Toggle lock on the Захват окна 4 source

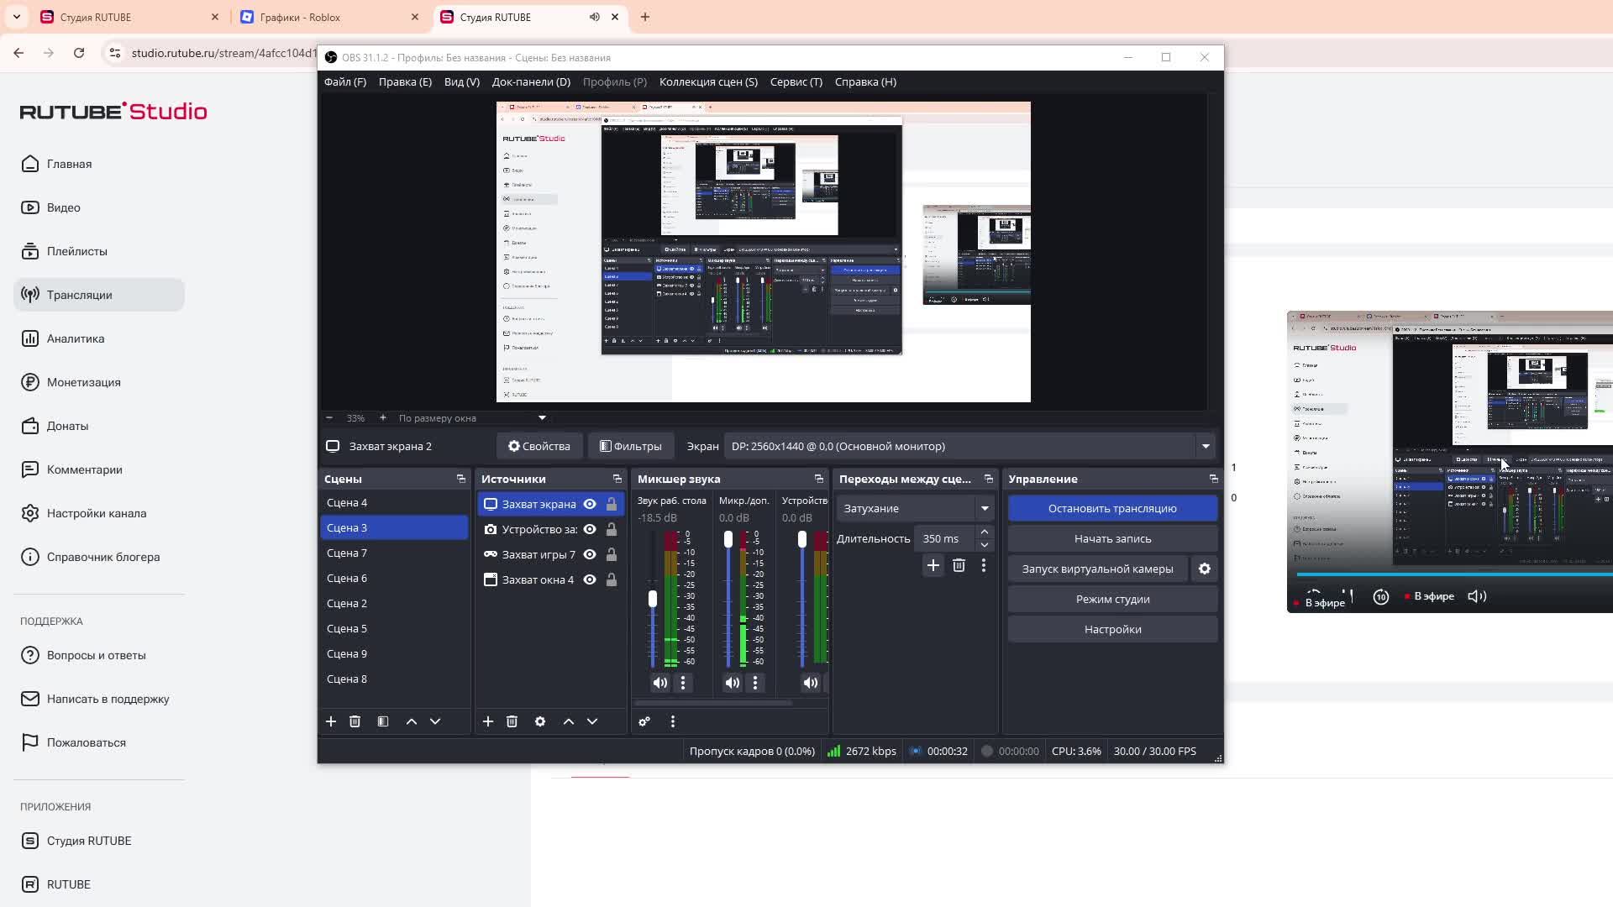(x=612, y=579)
